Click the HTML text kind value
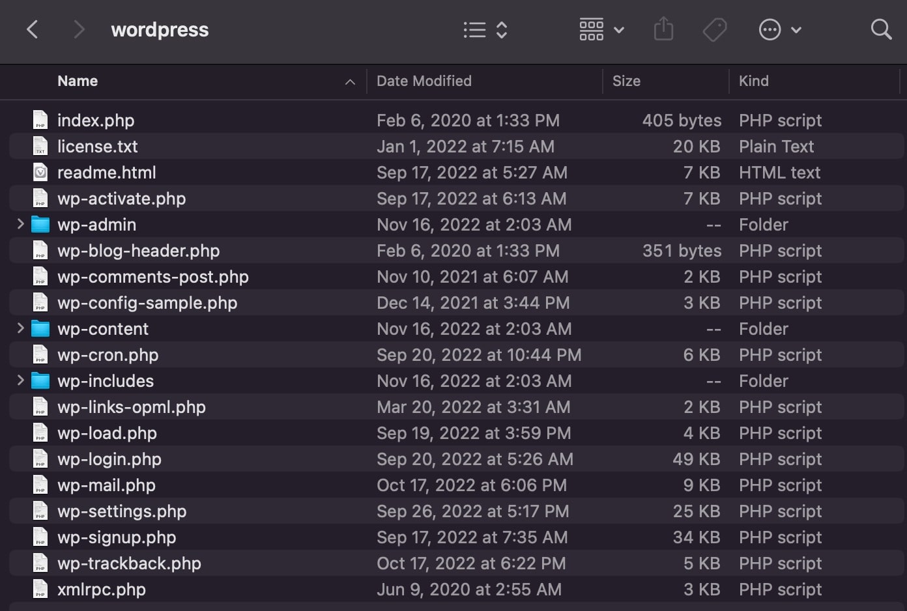The width and height of the screenshot is (907, 611). [780, 173]
